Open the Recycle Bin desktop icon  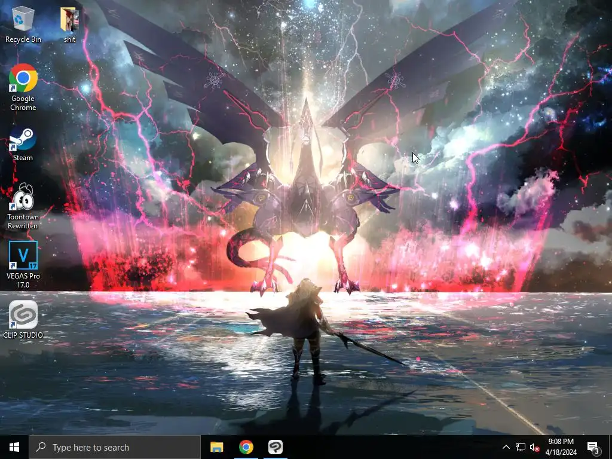(x=23, y=25)
